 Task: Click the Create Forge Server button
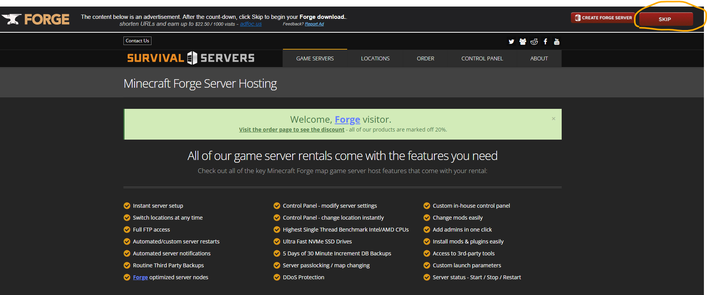[602, 18]
